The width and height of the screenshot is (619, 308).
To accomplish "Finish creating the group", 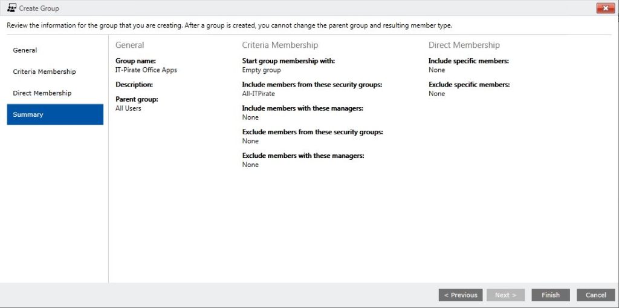I will (551, 295).
